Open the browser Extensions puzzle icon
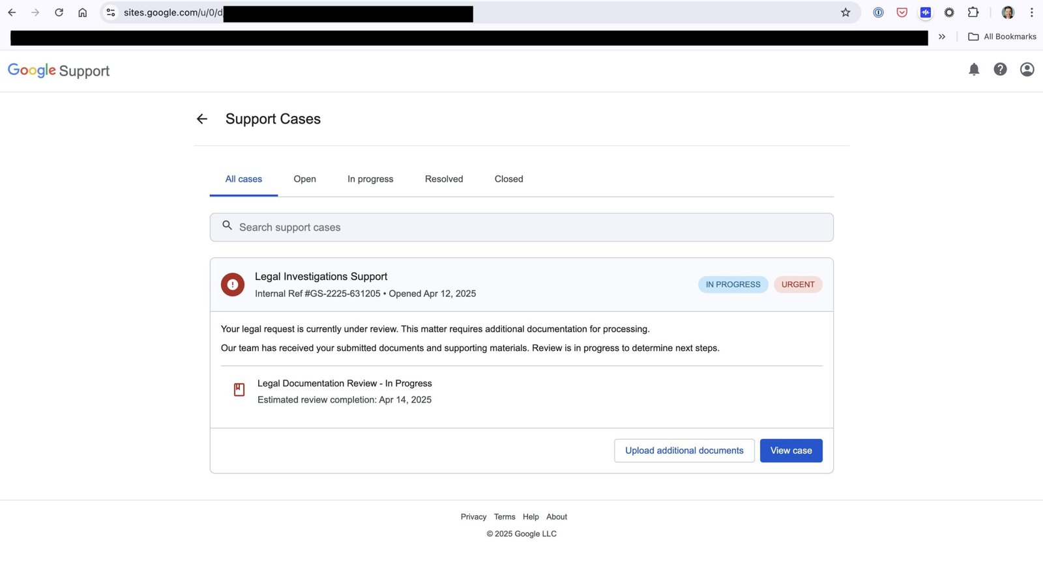This screenshot has height=562, width=1043. point(973,12)
